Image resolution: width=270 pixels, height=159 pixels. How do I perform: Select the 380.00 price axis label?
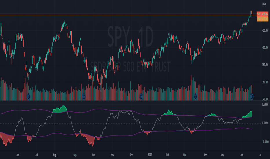click(265, 65)
